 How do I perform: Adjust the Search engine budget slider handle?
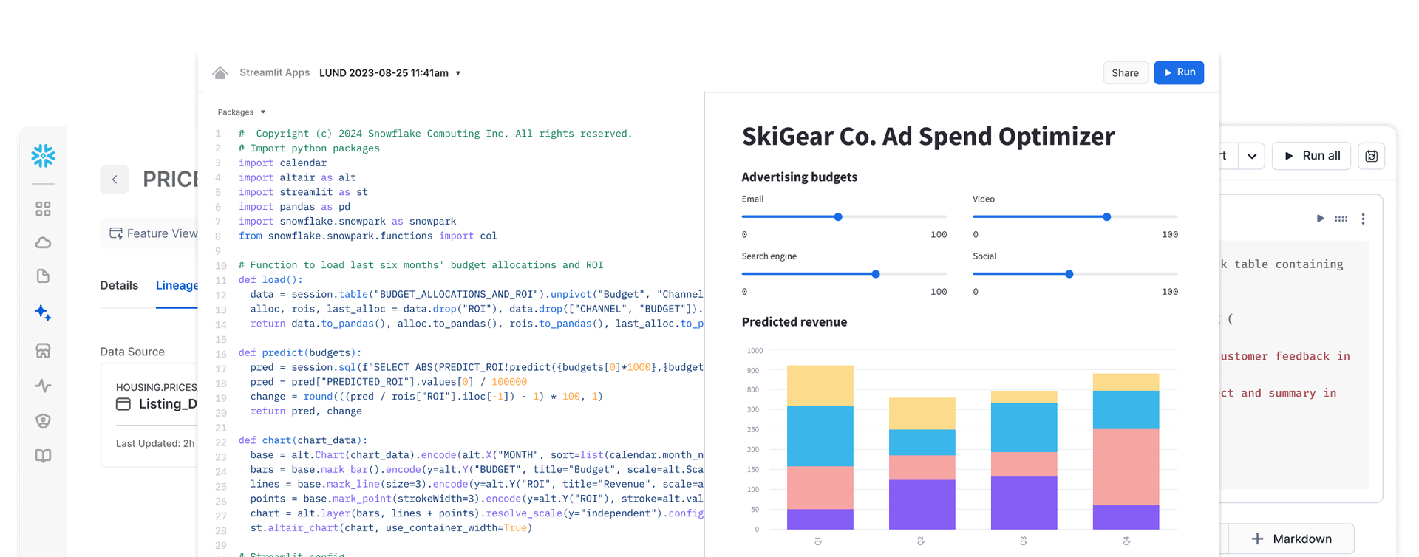(876, 274)
